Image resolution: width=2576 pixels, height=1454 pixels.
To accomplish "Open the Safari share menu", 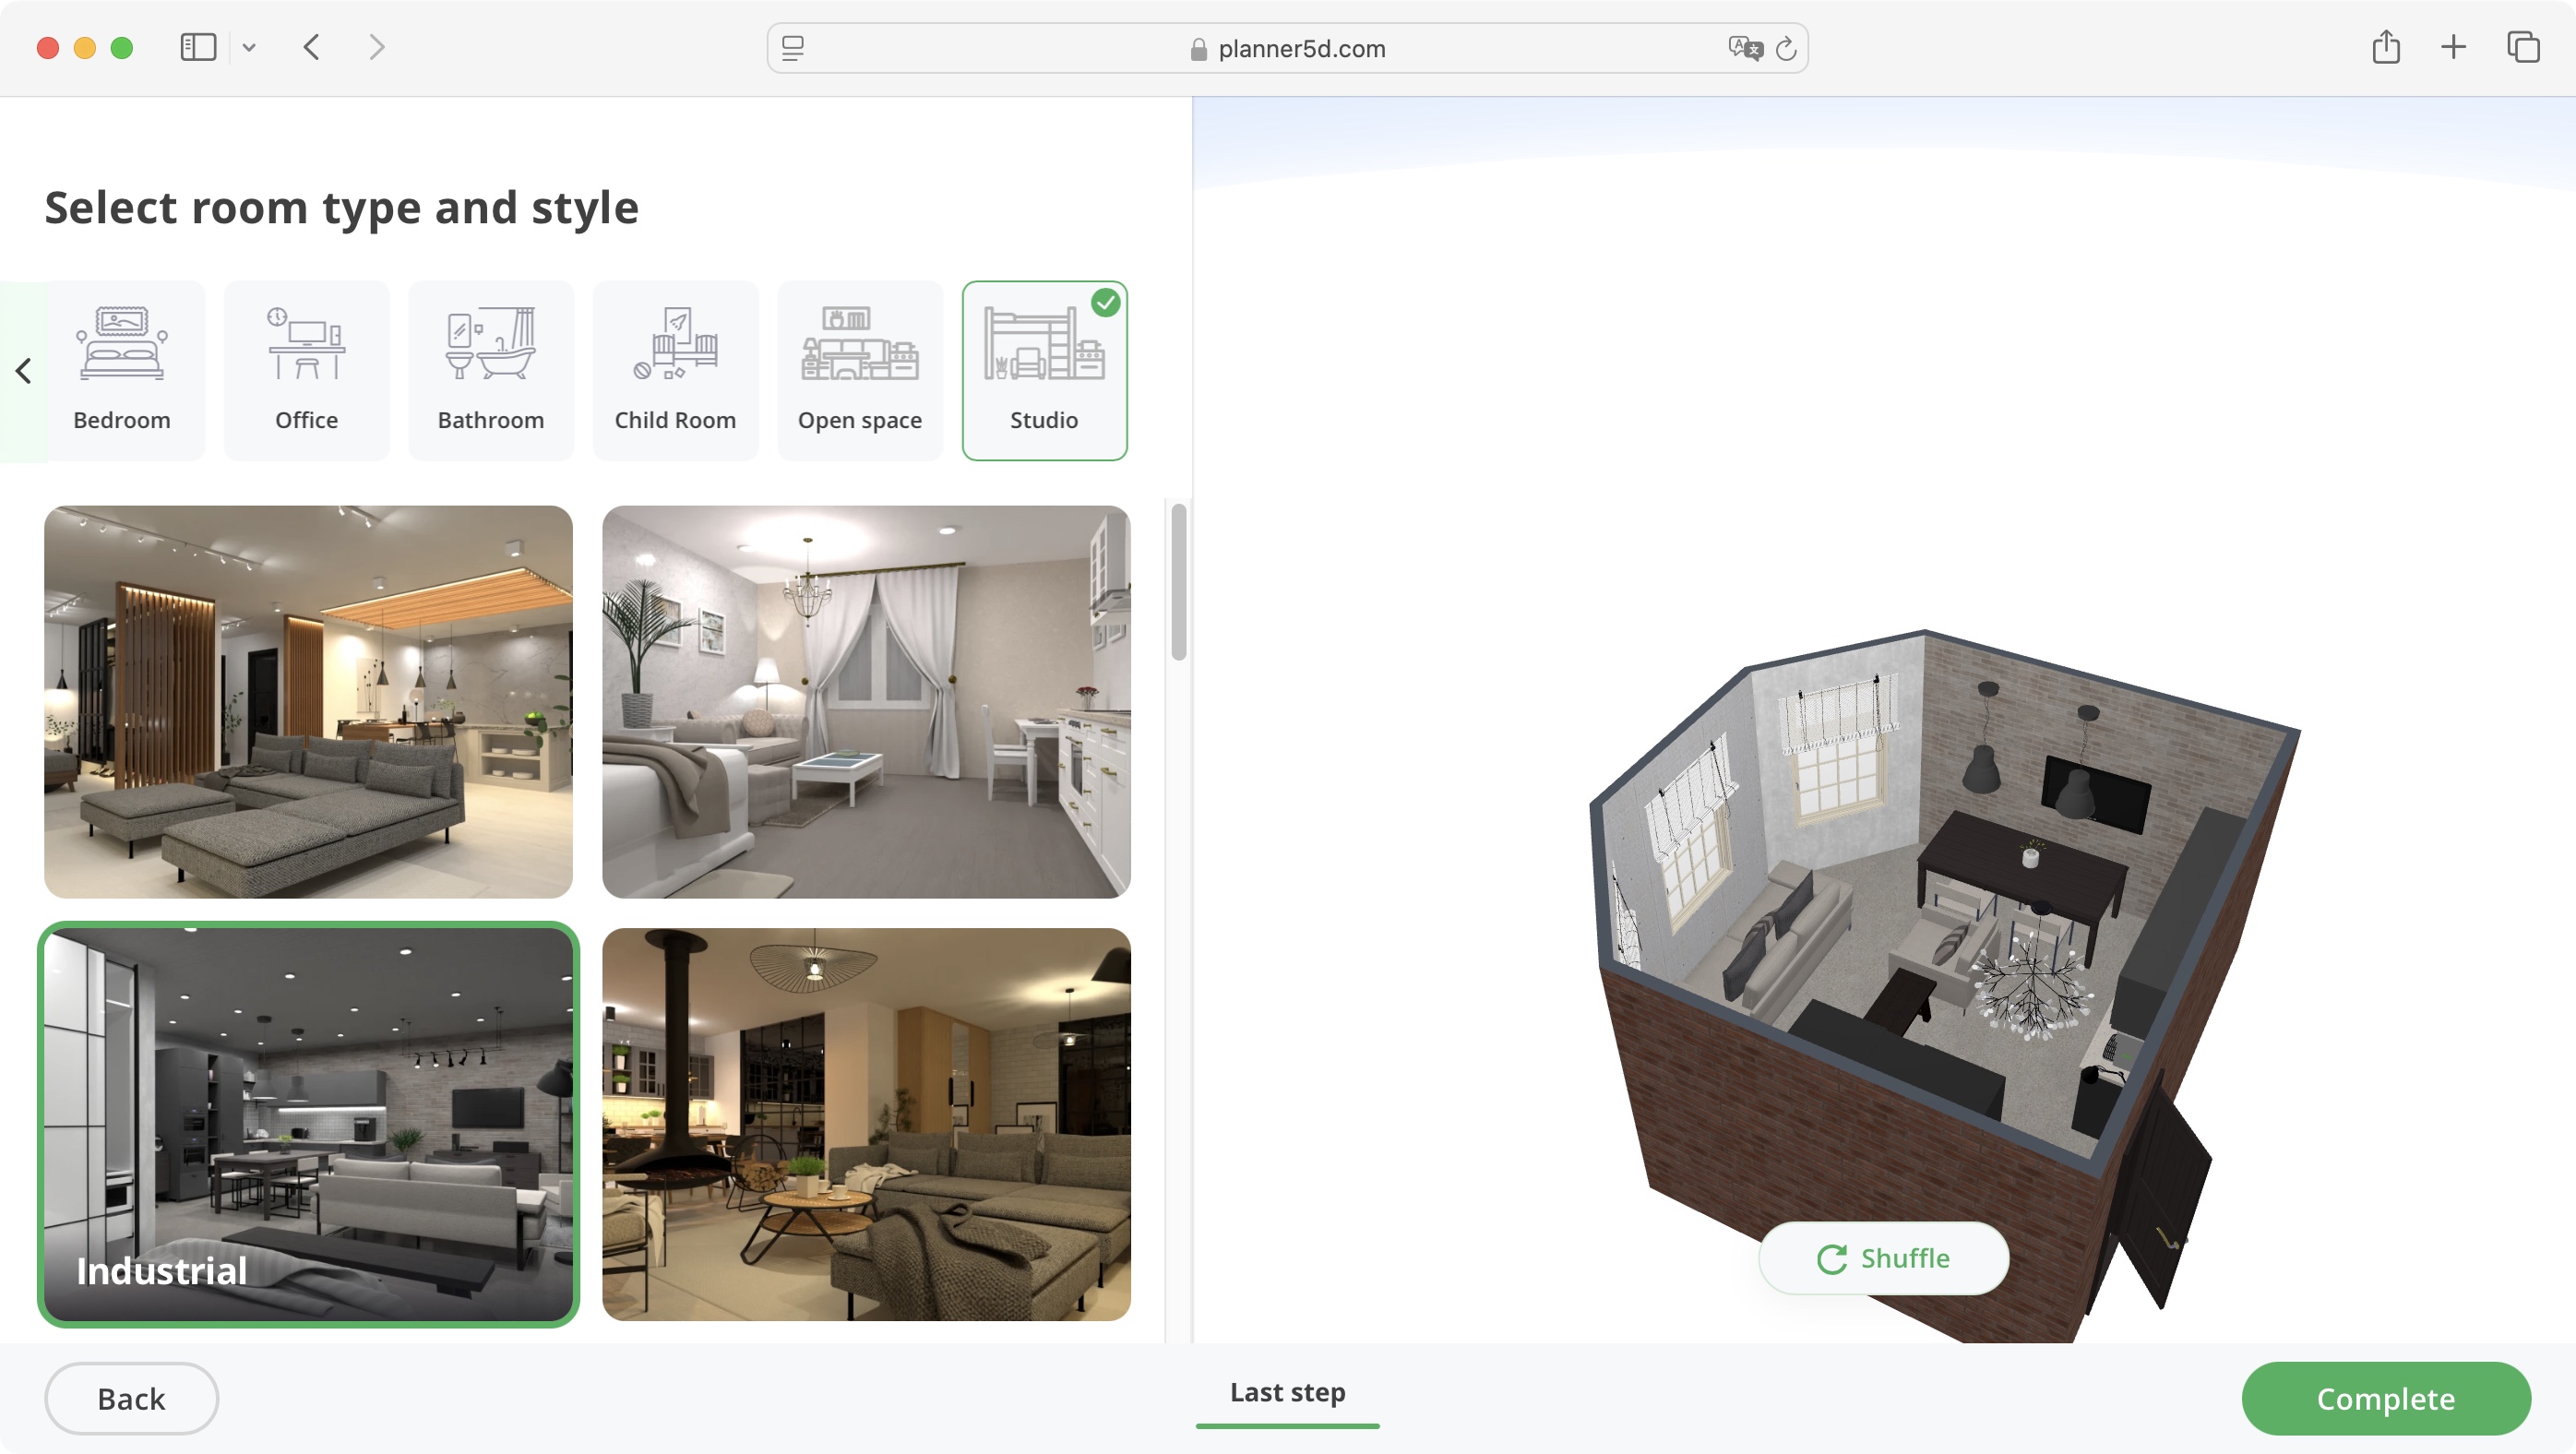I will coord(2386,47).
